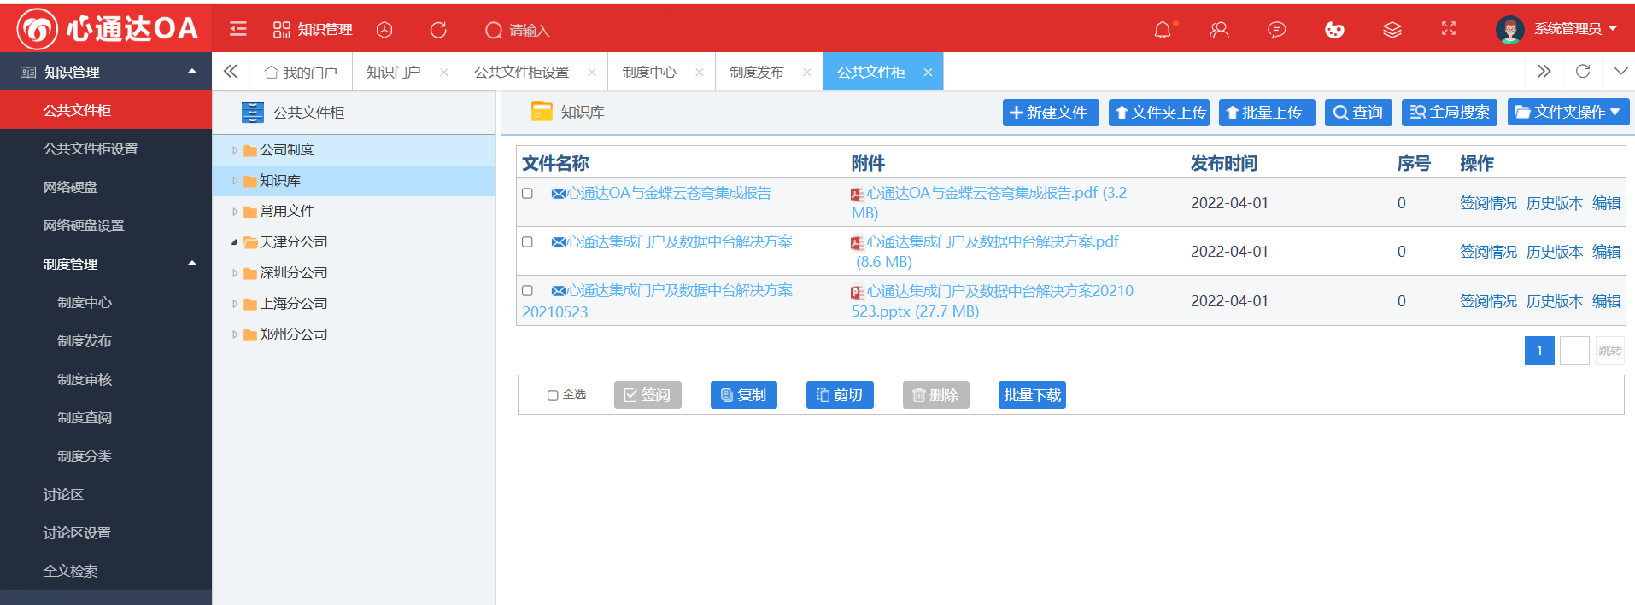1635x605 pixels.
Task: Click the system administrator avatar
Action: click(1510, 30)
